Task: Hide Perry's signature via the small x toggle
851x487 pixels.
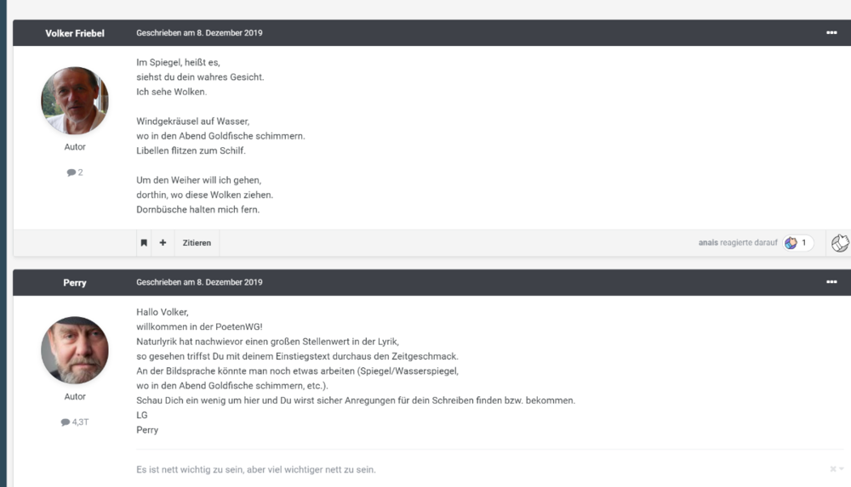Action: coord(834,469)
